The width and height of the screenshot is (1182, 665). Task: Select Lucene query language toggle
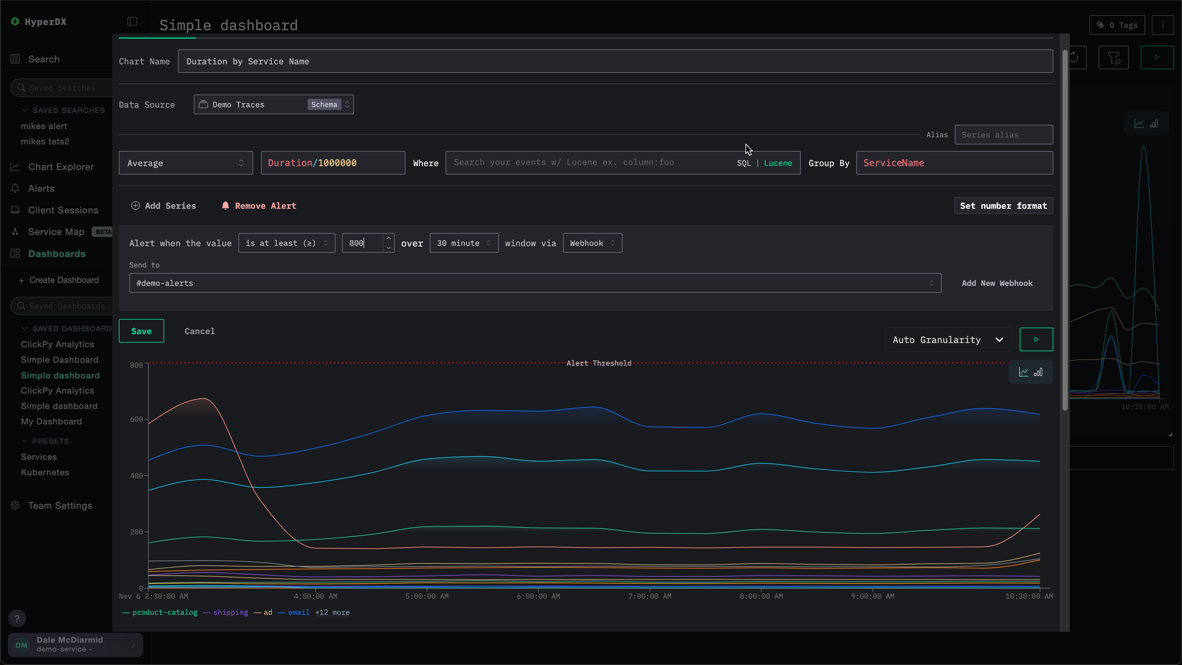click(x=778, y=163)
